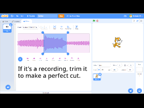This screenshot has height=108, width=144.
Task: Select the sound thumbnail in sound list
Action: click(x=7, y=28)
